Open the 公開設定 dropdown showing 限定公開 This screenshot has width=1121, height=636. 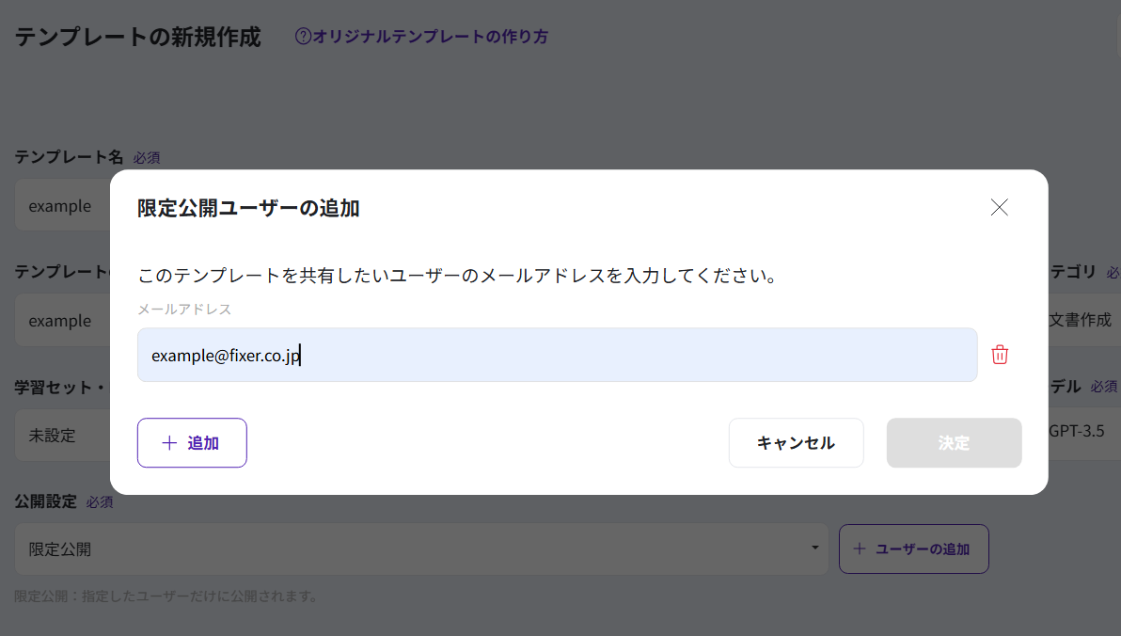421,549
